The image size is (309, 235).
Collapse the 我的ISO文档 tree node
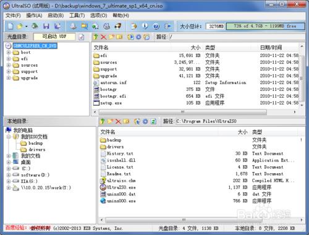pyautogui.click(x=9, y=137)
